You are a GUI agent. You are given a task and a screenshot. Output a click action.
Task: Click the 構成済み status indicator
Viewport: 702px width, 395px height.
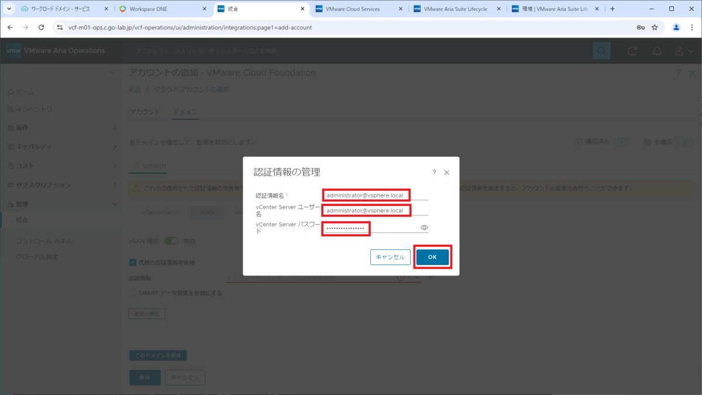click(601, 142)
